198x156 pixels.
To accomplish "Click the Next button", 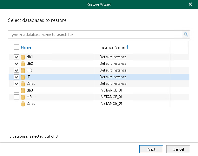I will (x=151, y=149).
